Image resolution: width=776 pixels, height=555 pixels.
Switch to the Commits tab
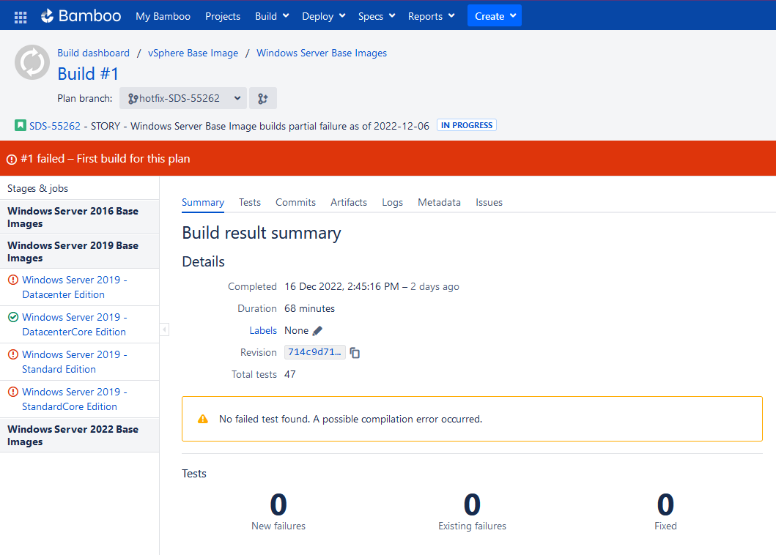coord(295,202)
